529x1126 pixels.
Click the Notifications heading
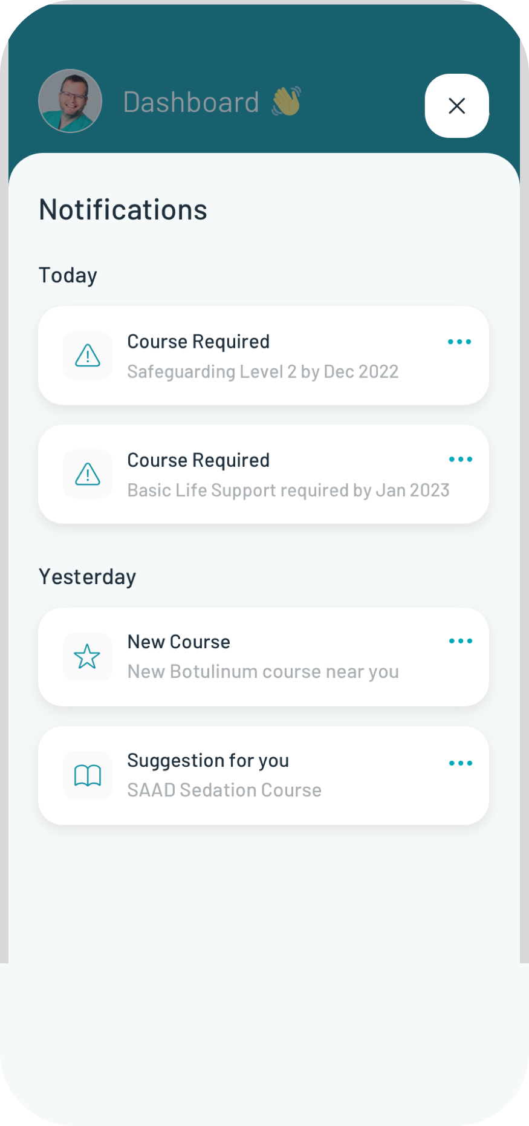(123, 210)
